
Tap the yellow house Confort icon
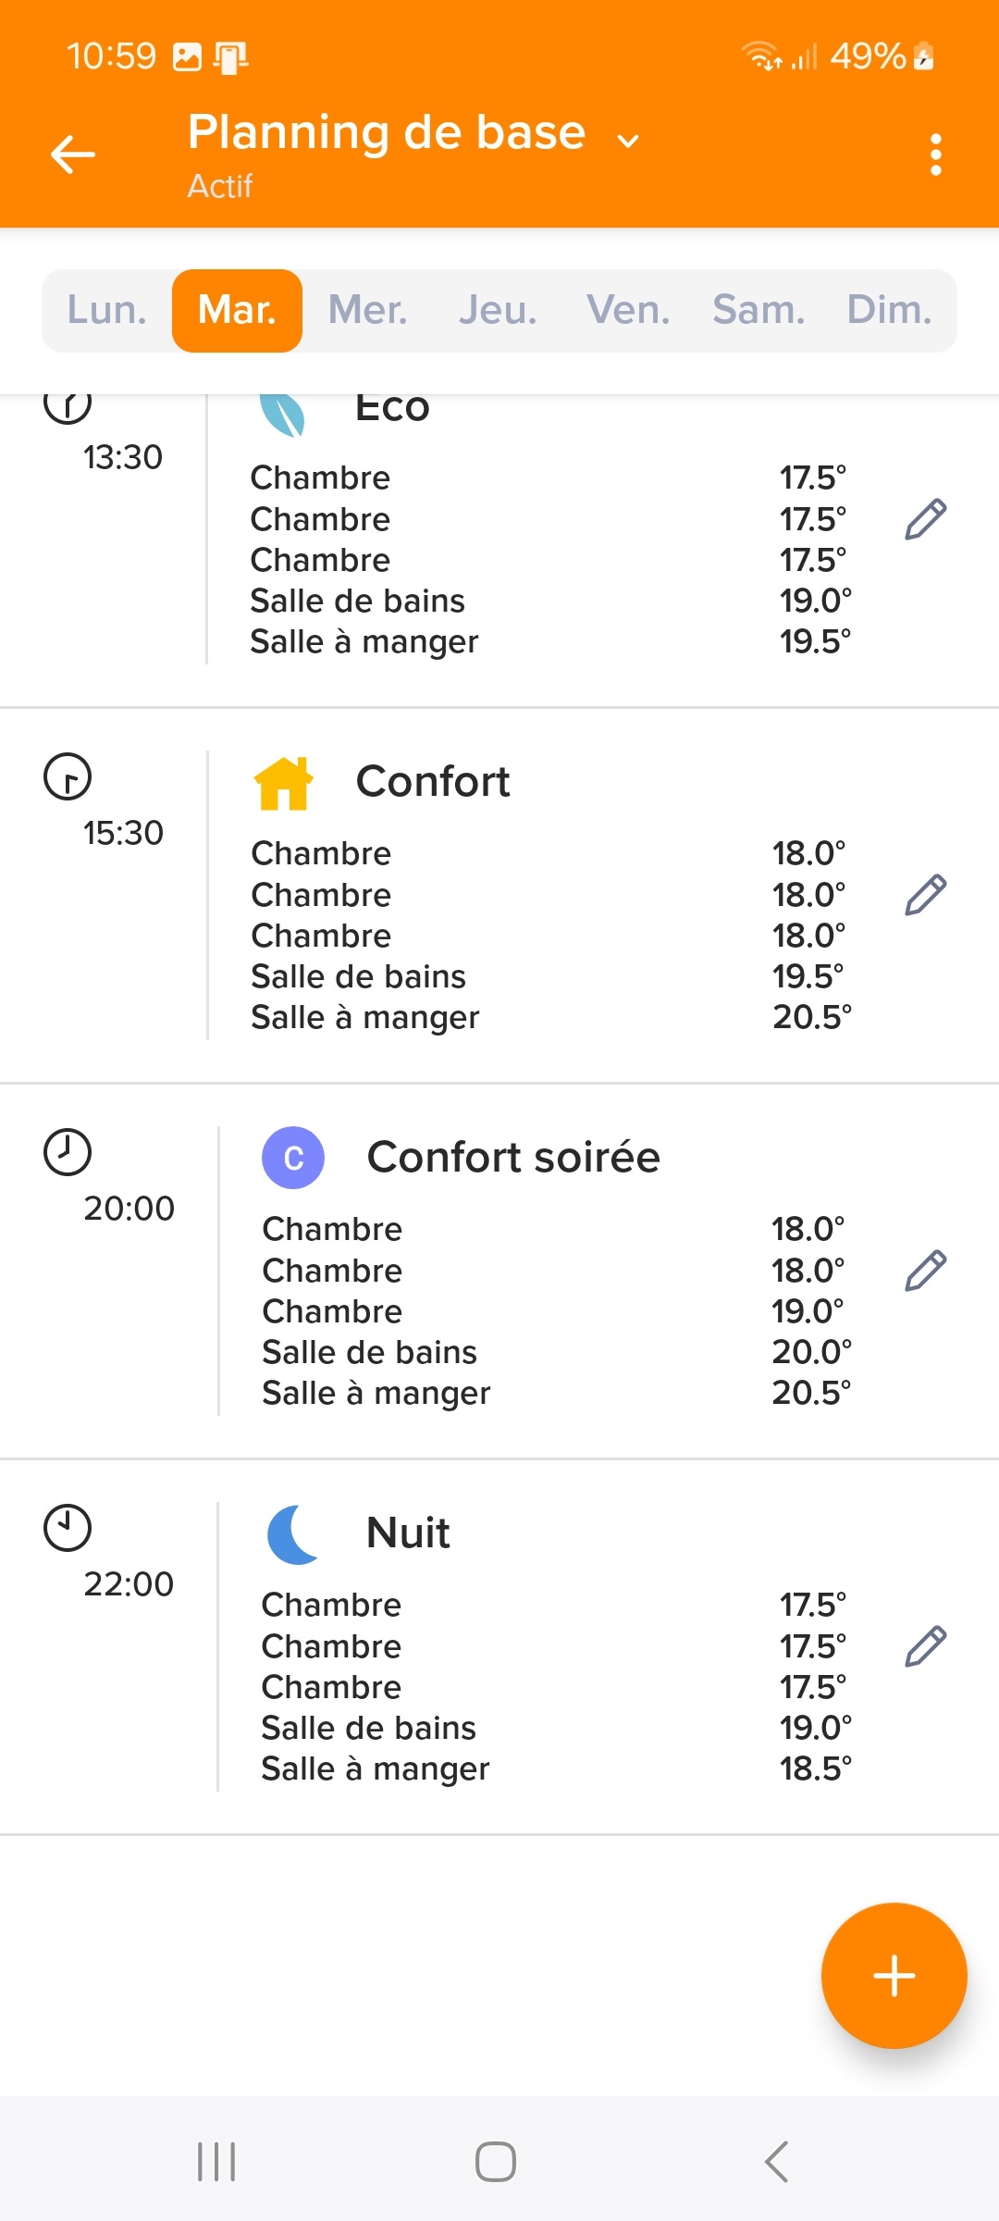click(x=283, y=783)
